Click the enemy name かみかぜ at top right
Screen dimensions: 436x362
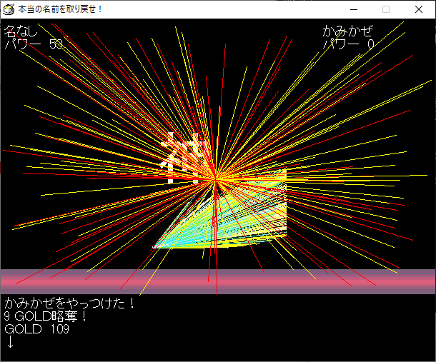pos(347,31)
